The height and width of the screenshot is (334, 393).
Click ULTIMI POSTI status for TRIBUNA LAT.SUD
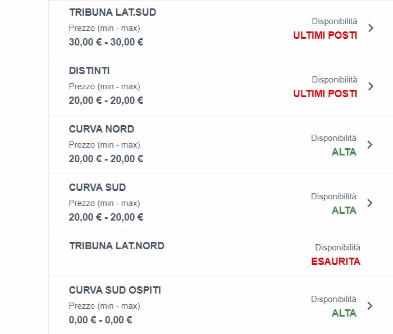[x=325, y=35]
